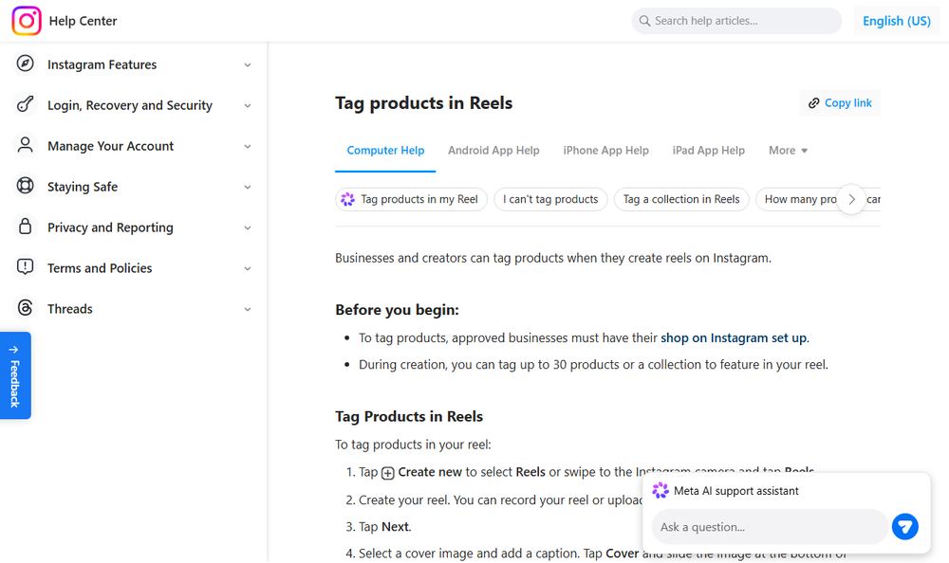Click the arrow to reveal more suggestion chips
Viewport: 949px width, 563px height.
pyautogui.click(x=851, y=199)
